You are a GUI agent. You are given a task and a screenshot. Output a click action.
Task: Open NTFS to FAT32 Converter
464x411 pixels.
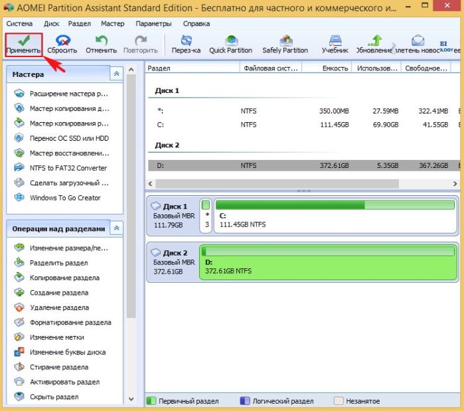pos(60,168)
